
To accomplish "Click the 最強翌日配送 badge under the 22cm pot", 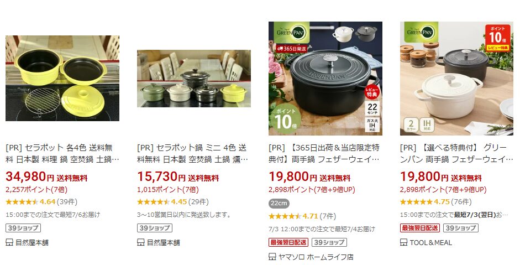I will [x=288, y=242].
